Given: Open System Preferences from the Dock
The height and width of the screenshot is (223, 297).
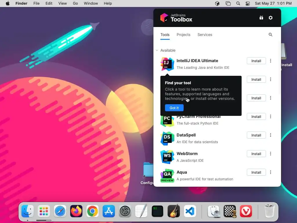Looking at the screenshot, I should coord(125,211).
